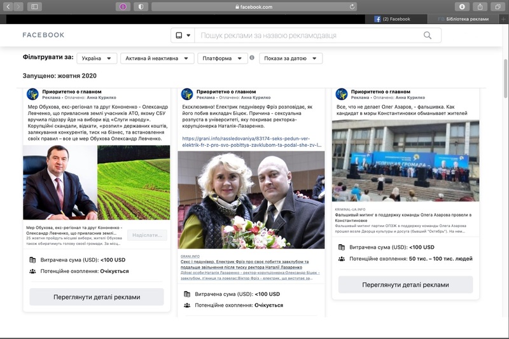This screenshot has width=509, height=339.
Task: Switch to the (2) Facebook tab
Action: pyautogui.click(x=396, y=19)
